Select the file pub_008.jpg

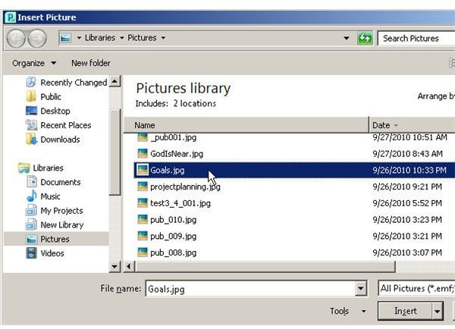point(173,252)
